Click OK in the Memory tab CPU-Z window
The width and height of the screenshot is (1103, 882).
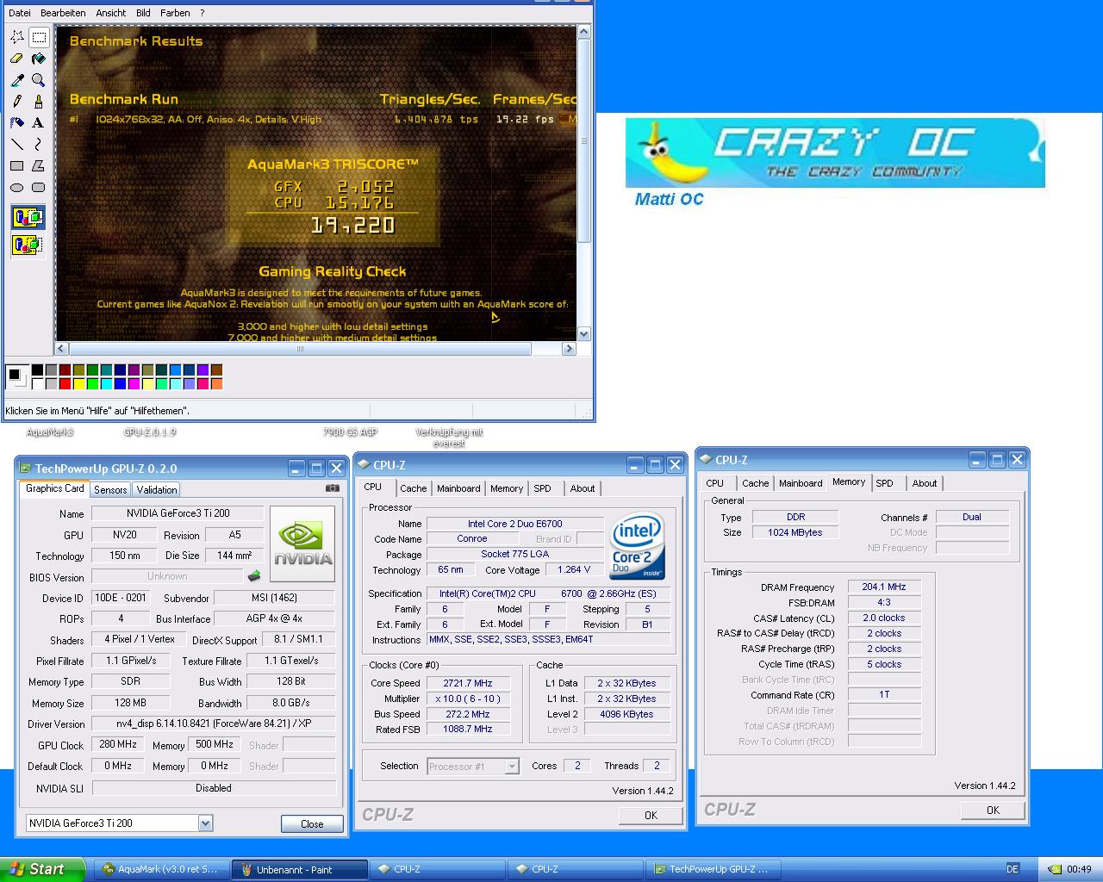point(993,811)
